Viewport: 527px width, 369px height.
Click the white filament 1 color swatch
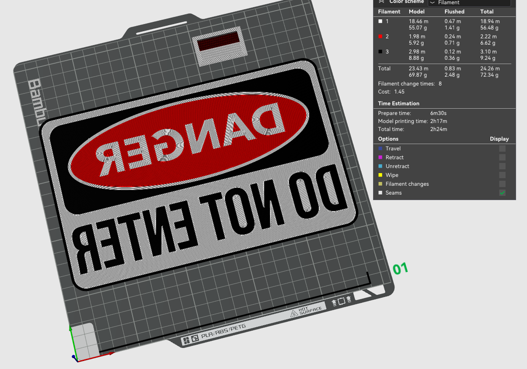[380, 21]
